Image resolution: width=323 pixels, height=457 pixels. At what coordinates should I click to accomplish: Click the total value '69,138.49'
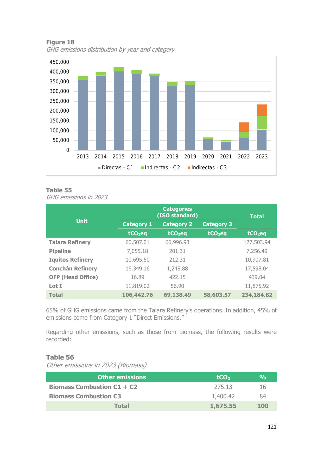(x=177, y=295)
